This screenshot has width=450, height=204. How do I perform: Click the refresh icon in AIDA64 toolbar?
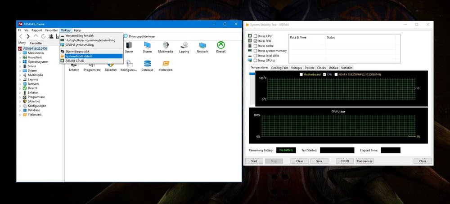coord(43,36)
